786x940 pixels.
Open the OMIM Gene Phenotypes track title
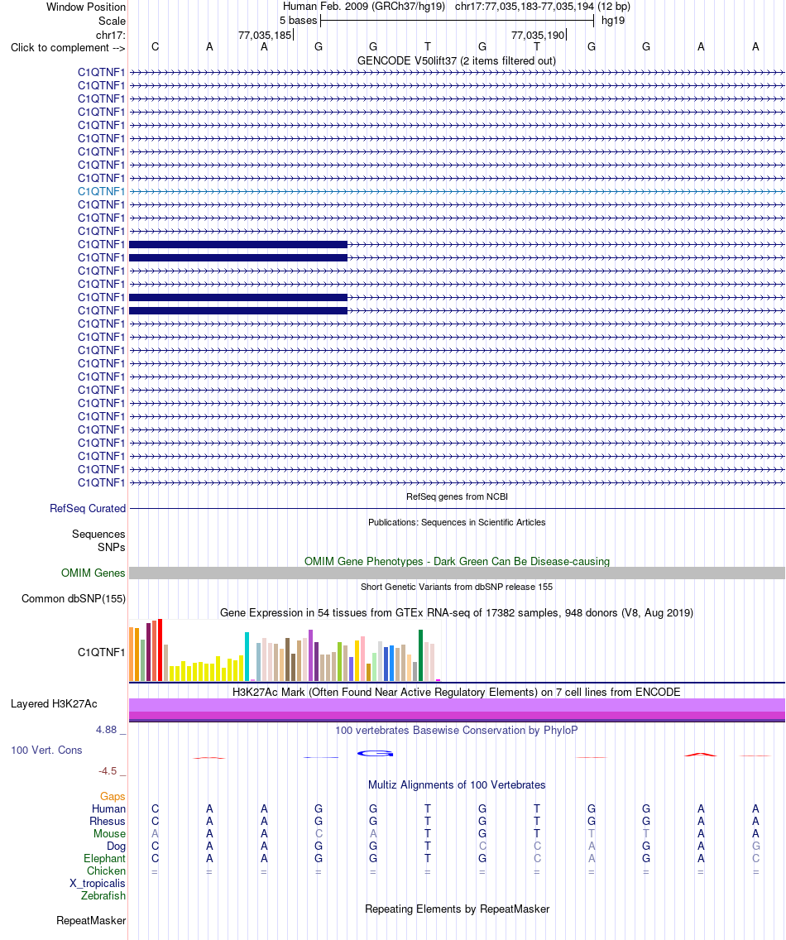click(457, 561)
